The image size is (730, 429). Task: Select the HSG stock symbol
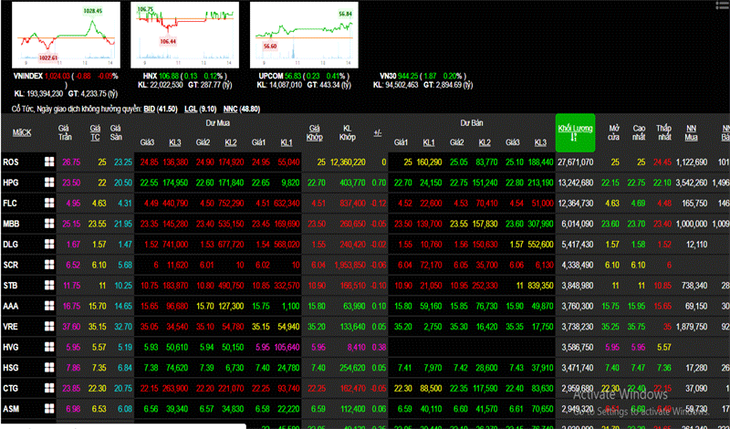pos(11,368)
